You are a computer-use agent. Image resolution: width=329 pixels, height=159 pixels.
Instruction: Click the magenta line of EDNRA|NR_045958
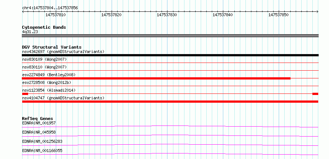coord(170,135)
